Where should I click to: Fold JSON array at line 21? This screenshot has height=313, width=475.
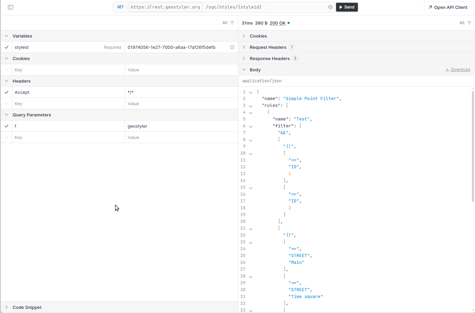coord(251,229)
